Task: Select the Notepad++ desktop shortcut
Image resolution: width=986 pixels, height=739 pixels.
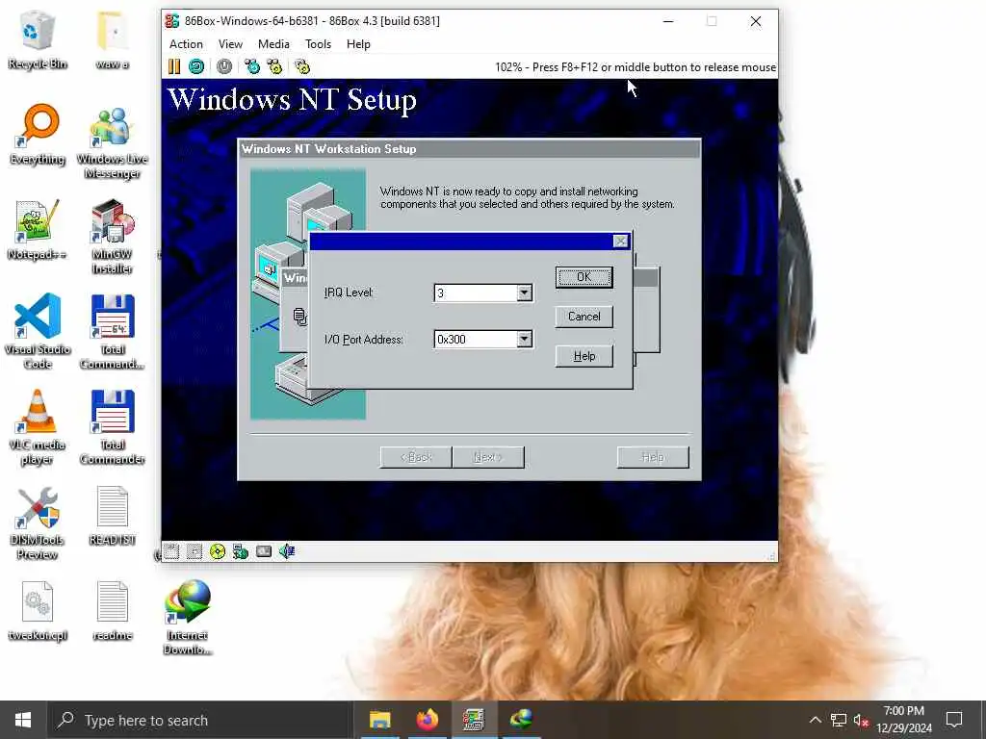Action: point(38,230)
